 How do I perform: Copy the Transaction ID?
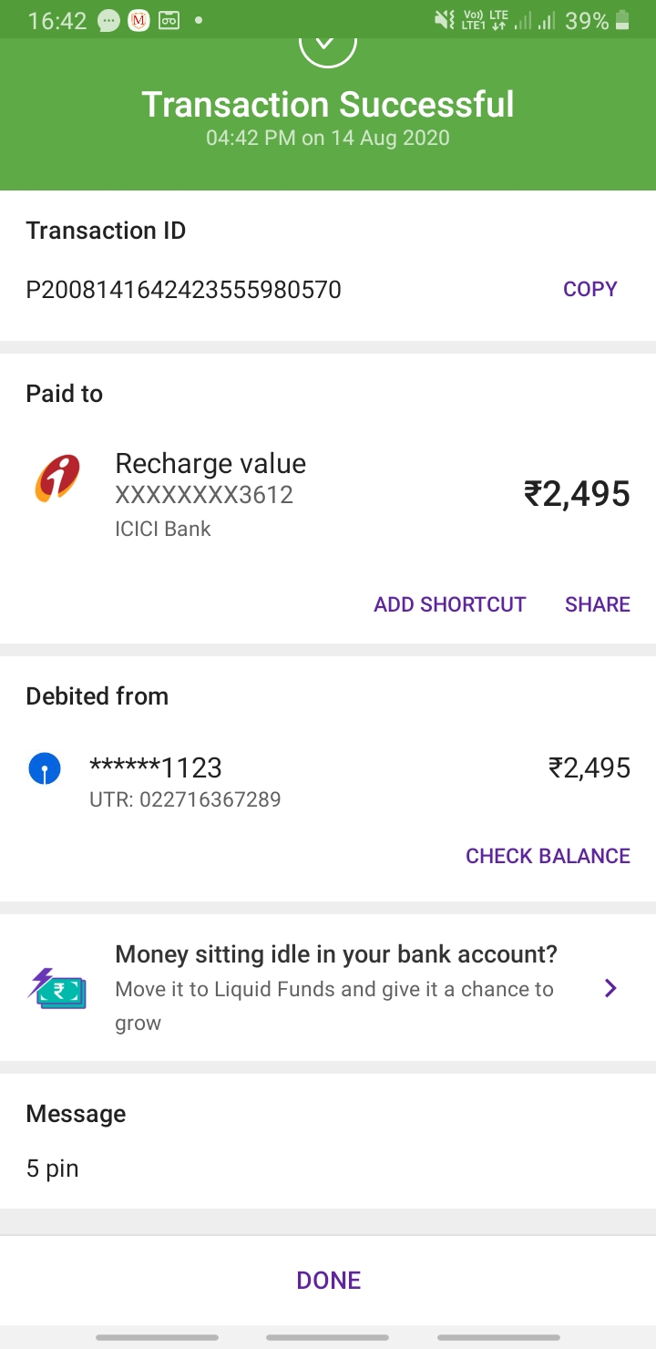(589, 289)
